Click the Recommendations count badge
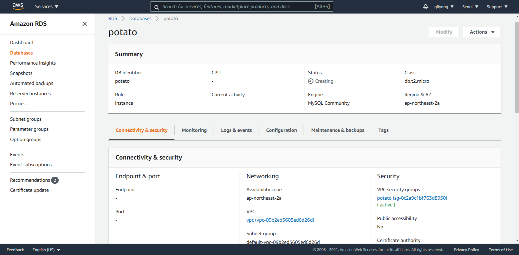 pos(55,180)
